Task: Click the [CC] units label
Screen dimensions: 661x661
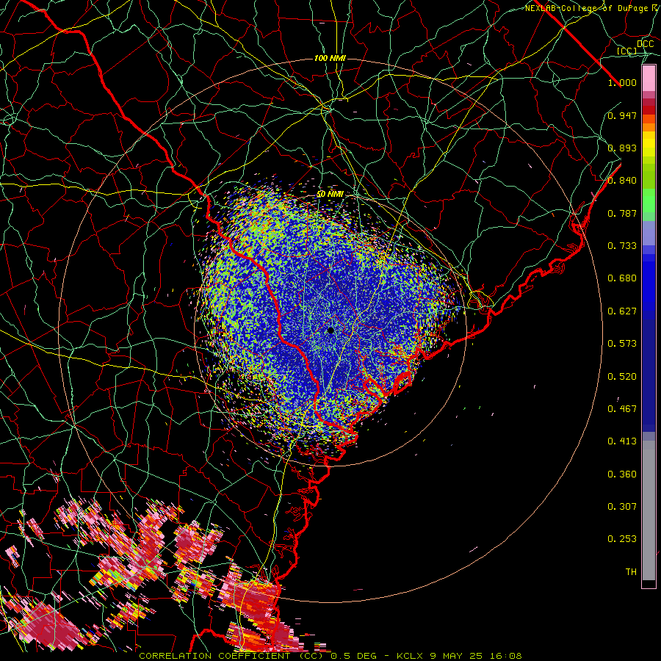Action: (627, 51)
